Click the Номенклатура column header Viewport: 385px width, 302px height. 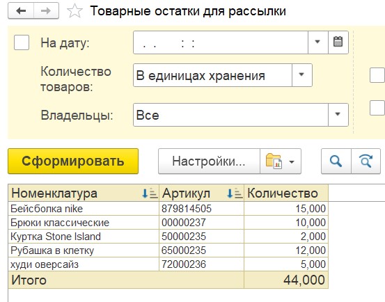pos(84,193)
